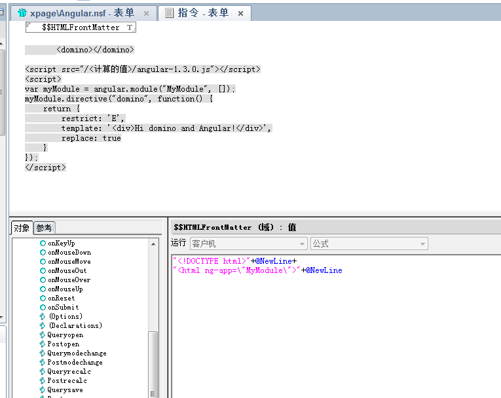Click the circle icon beside onReset
The width and height of the screenshot is (501, 398).
(x=43, y=298)
